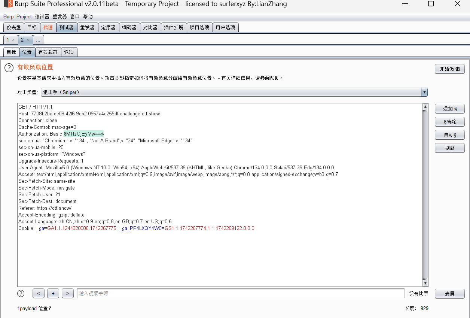This screenshot has width=470, height=318.
Task: Open the Burp menu
Action: coord(8,16)
